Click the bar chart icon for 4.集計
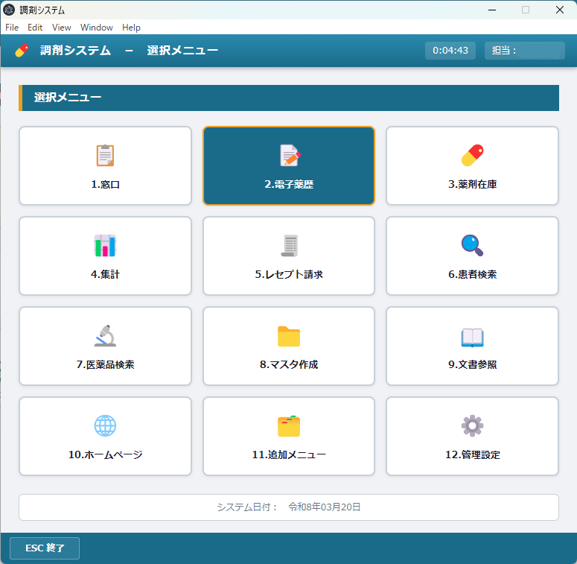This screenshot has width=577, height=564. coord(105,246)
